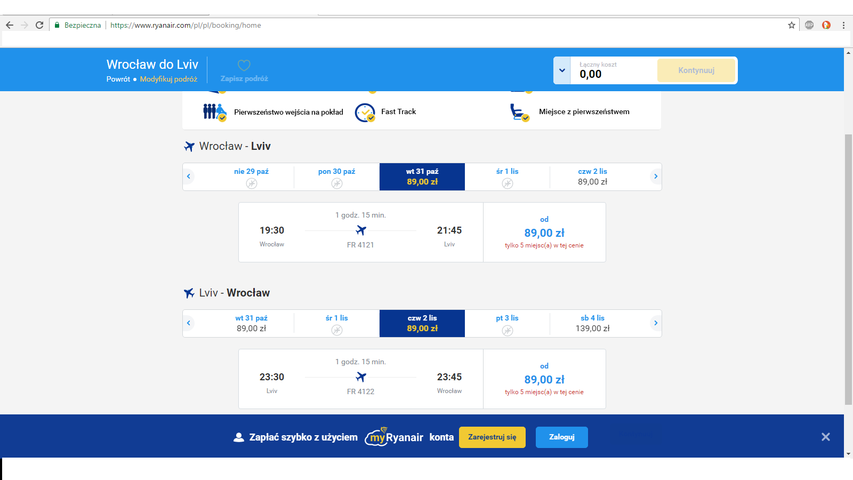Viewport: 853px width, 480px height.
Task: Choose 89,00 zł fare for FR 4122
Action: point(544,379)
